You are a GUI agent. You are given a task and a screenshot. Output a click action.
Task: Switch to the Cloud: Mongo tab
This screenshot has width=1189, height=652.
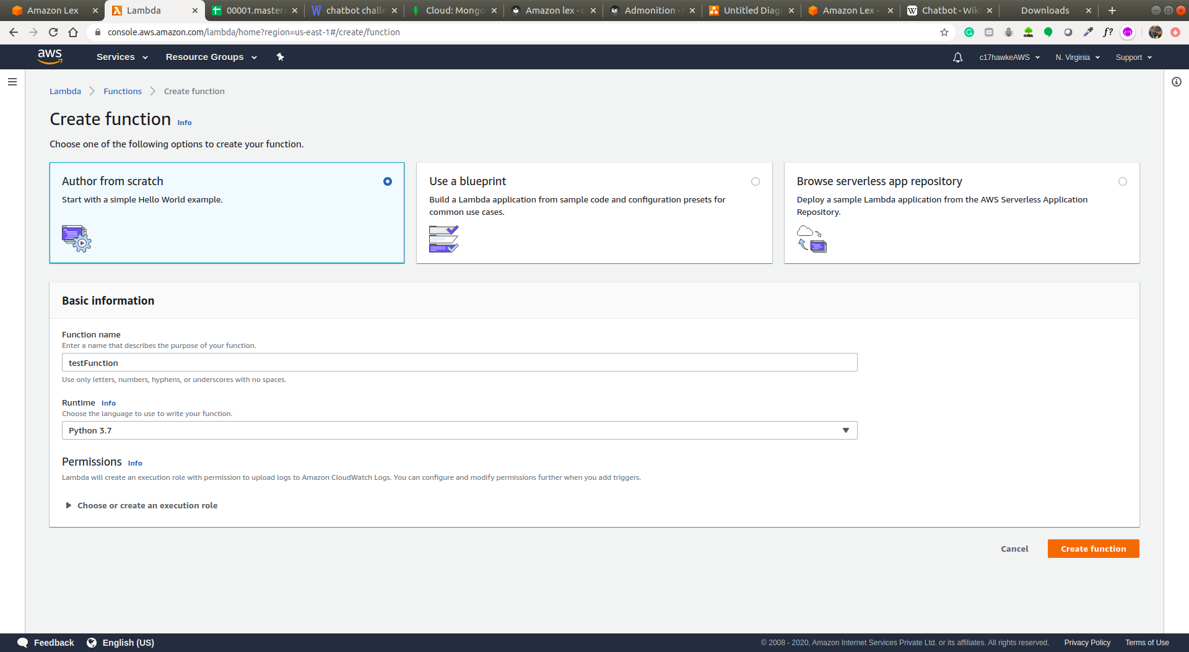click(x=454, y=11)
